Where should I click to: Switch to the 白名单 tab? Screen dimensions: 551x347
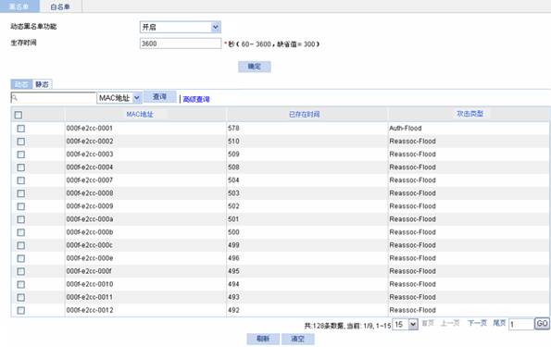tap(60, 6)
